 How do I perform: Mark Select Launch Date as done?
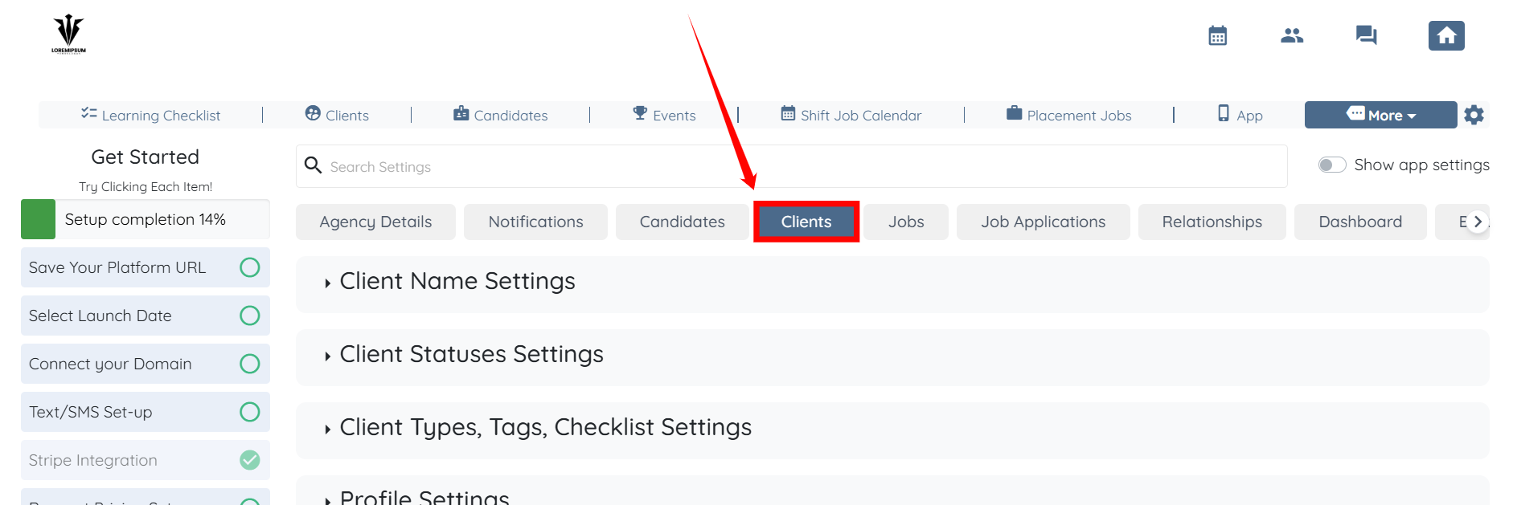click(x=250, y=316)
